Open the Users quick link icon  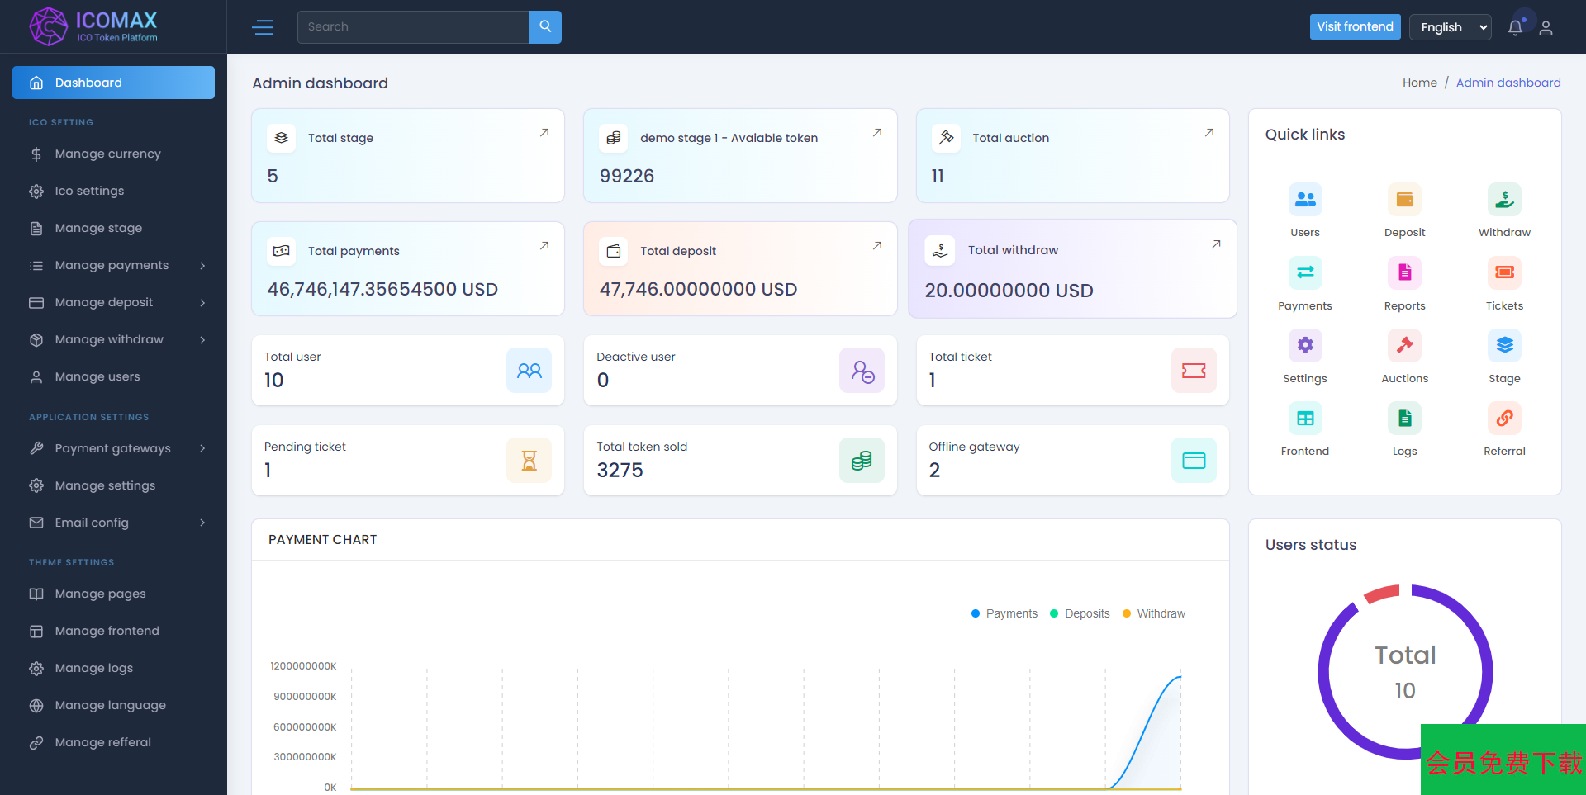click(1305, 200)
